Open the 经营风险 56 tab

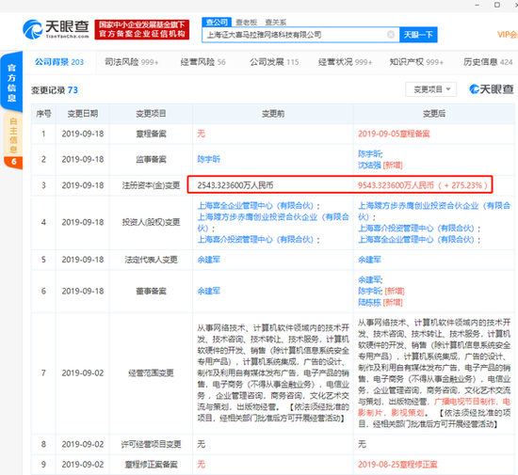(x=202, y=62)
